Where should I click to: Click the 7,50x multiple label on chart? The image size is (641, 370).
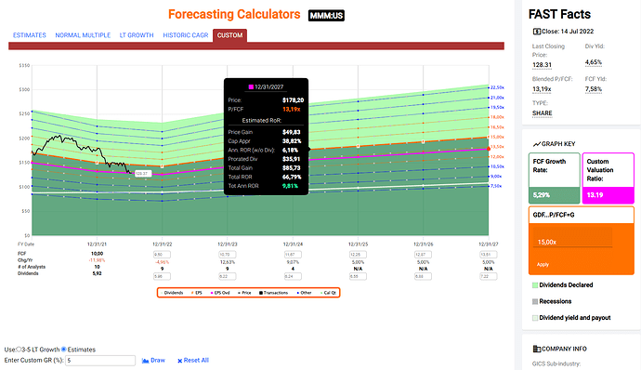tap(496, 186)
